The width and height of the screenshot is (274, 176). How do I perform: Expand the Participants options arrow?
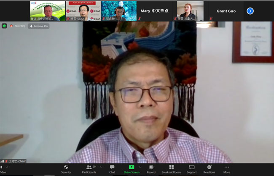click(x=101, y=167)
